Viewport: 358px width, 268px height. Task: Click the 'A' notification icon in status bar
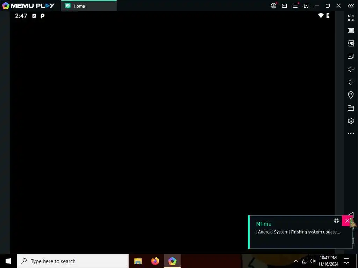[34, 16]
